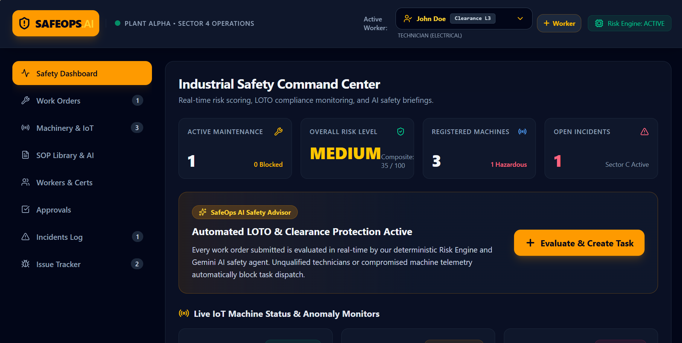Click 'PLANT ALPHA • SECTOR 4 OPERATIONS' text
Viewport: 682px width, 343px height.
(x=189, y=23)
